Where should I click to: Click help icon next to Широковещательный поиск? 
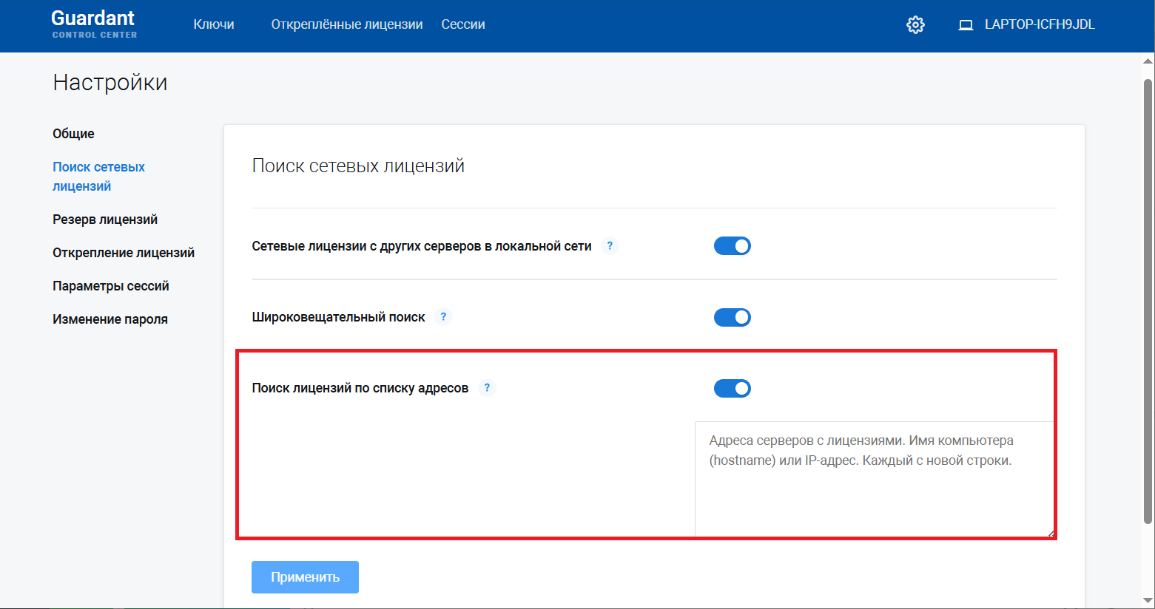pyautogui.click(x=443, y=317)
